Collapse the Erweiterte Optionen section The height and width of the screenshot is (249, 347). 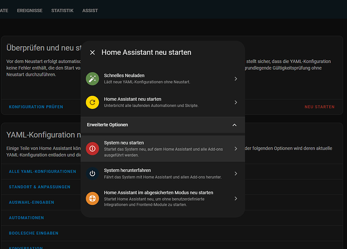pos(234,125)
